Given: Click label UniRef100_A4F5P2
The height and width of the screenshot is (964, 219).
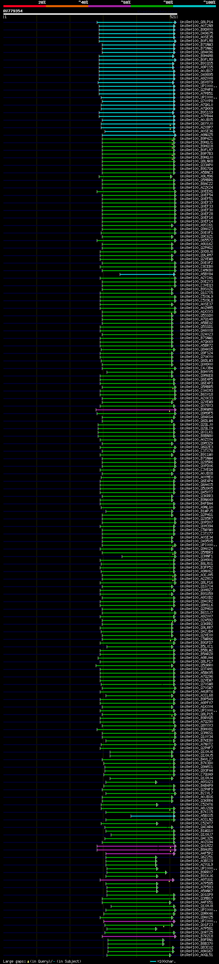Looking at the screenshot, I should coord(196,853).
